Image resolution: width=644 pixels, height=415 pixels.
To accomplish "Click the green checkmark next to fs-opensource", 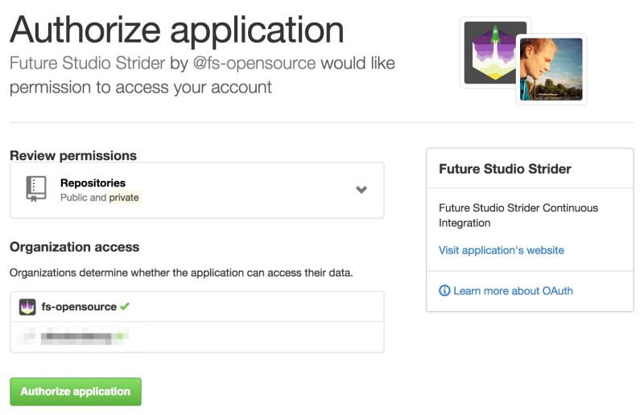I will pos(124,306).
